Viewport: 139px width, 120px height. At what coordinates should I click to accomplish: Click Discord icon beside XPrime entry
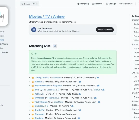[80, 82]
